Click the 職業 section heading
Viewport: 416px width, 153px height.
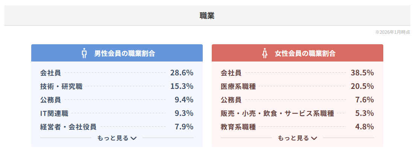tap(207, 16)
